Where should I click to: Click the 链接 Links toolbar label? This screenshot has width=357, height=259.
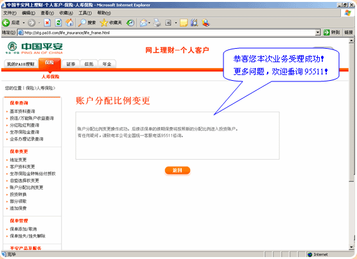tap(349, 33)
